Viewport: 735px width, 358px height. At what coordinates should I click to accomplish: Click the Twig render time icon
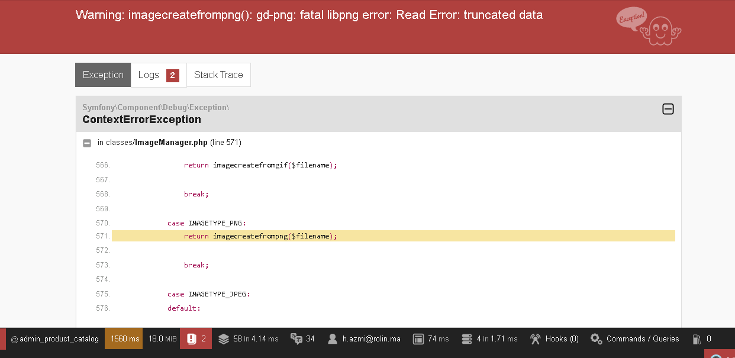point(418,339)
